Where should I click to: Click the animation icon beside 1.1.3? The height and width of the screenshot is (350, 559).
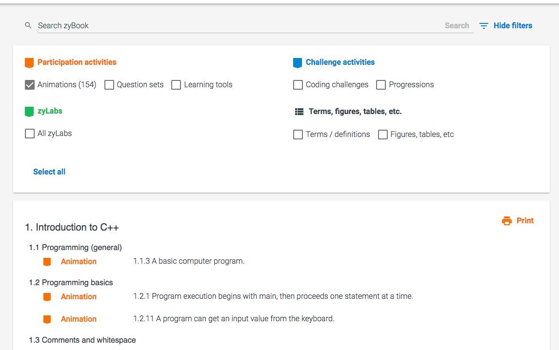(x=47, y=262)
